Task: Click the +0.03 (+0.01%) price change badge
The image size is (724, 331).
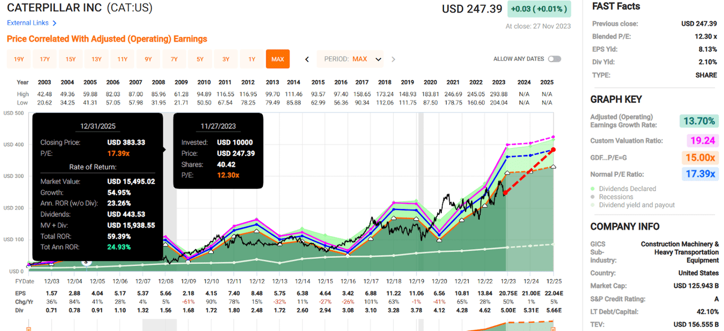Action: pos(540,9)
